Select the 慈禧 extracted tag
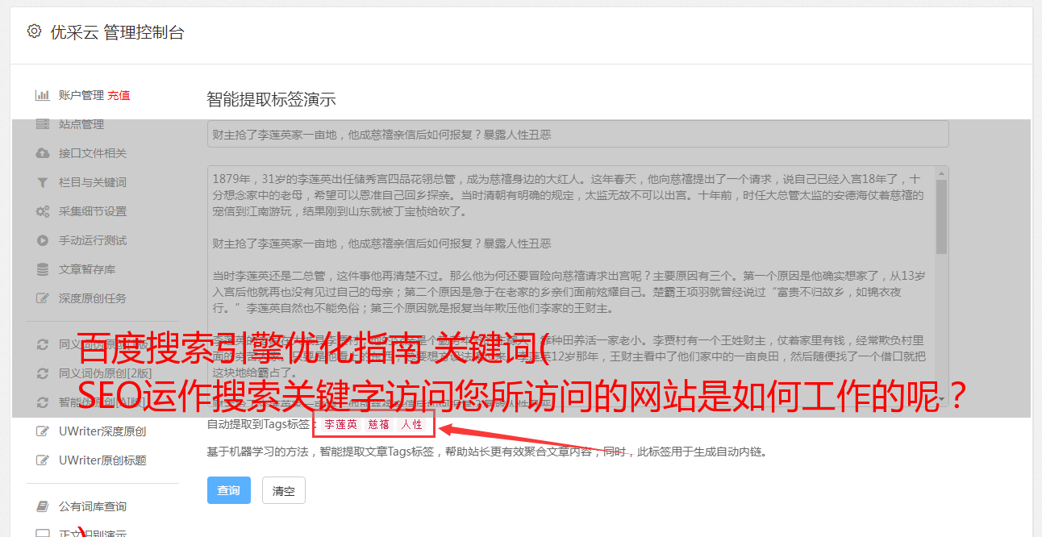This screenshot has width=1042, height=537. tap(379, 424)
